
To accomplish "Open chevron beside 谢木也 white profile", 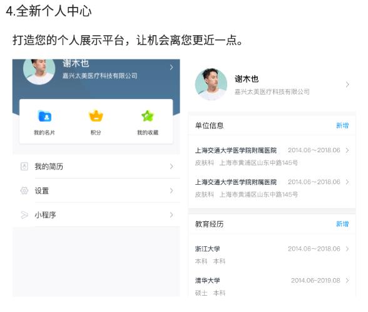I will (x=347, y=85).
